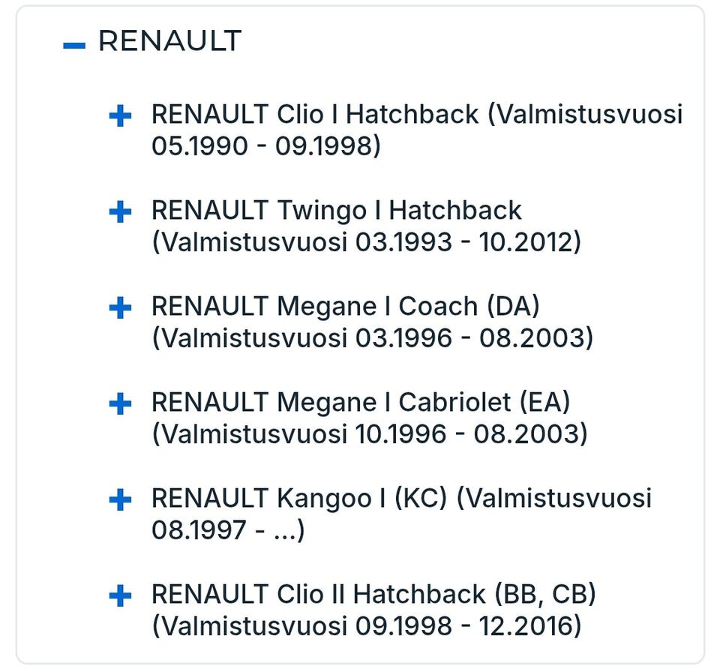Expand Clio II Hatchback (BB, CB) plus icon
This screenshot has height=672, width=720.
click(x=120, y=596)
